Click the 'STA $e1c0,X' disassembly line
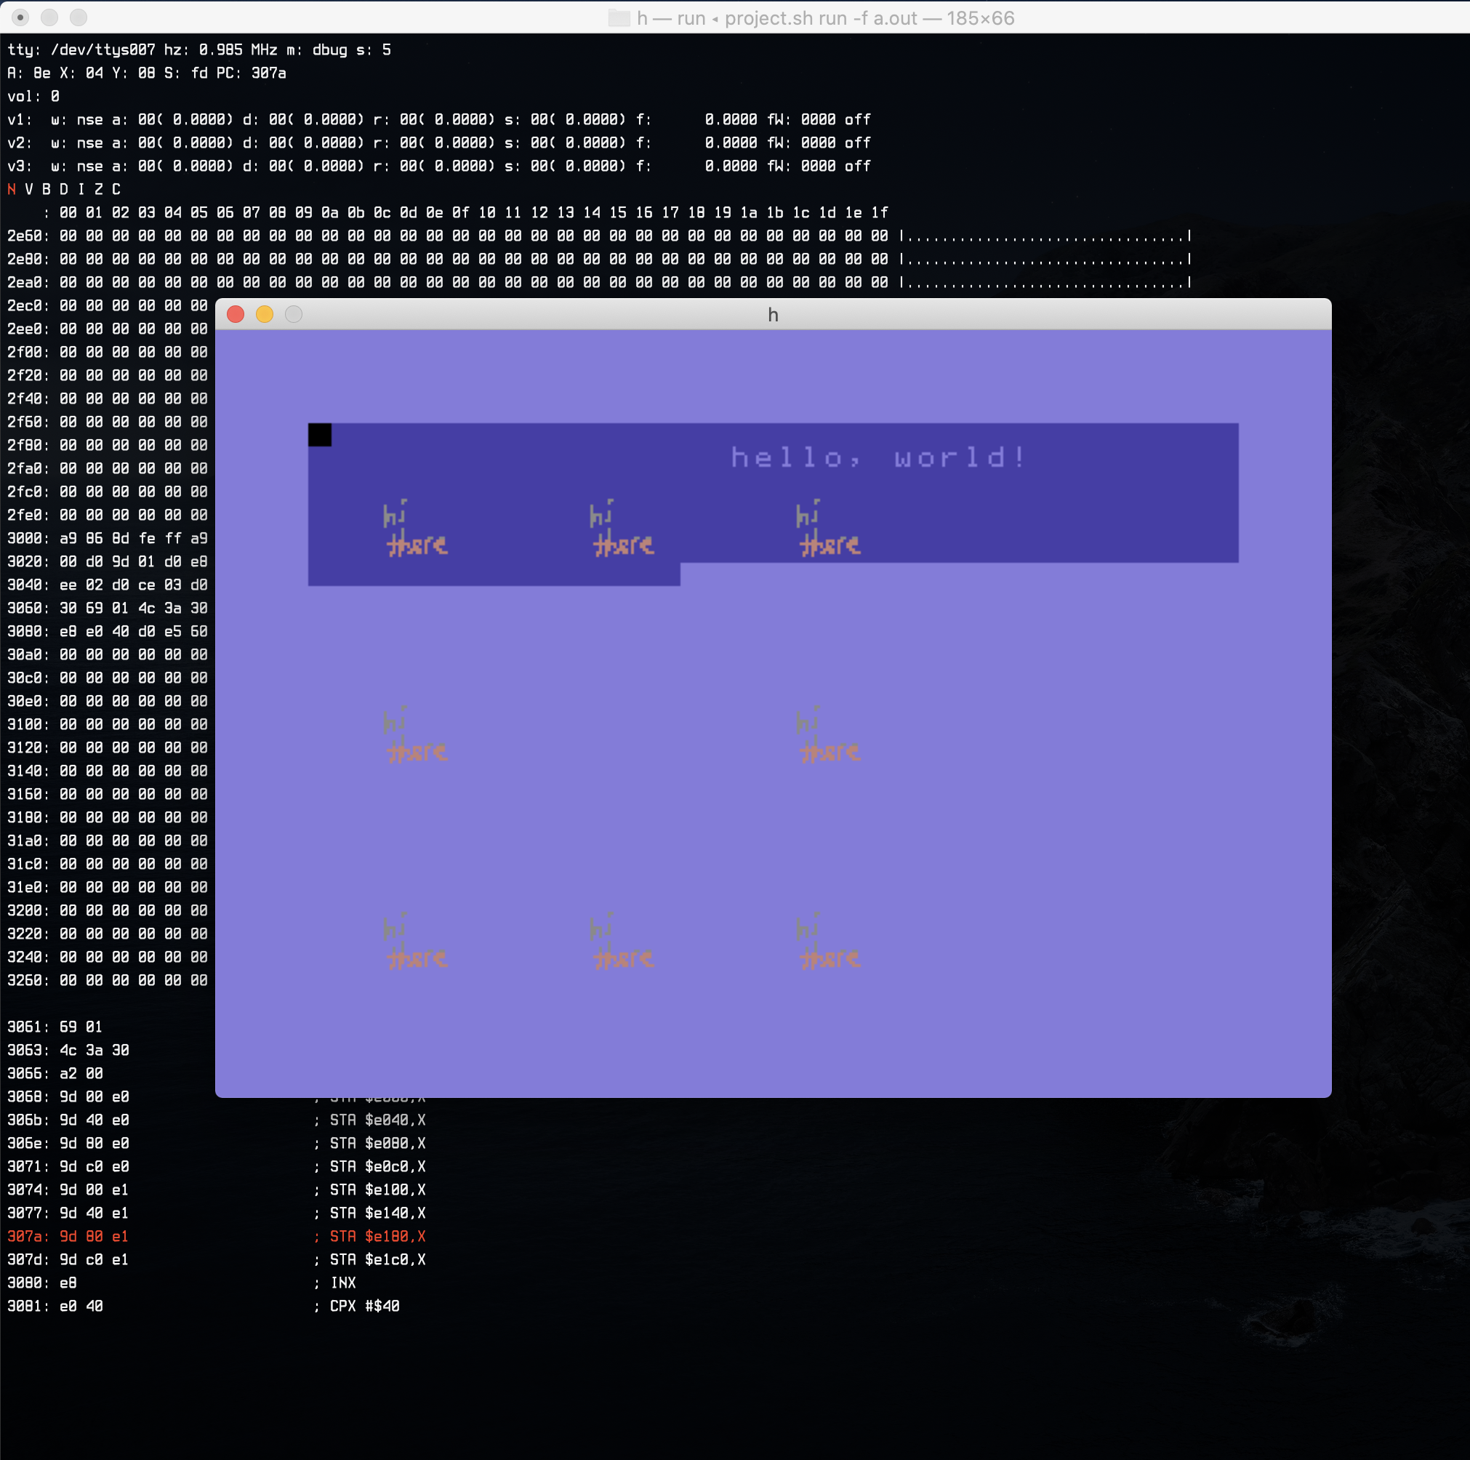This screenshot has height=1460, width=1470. tap(377, 1260)
